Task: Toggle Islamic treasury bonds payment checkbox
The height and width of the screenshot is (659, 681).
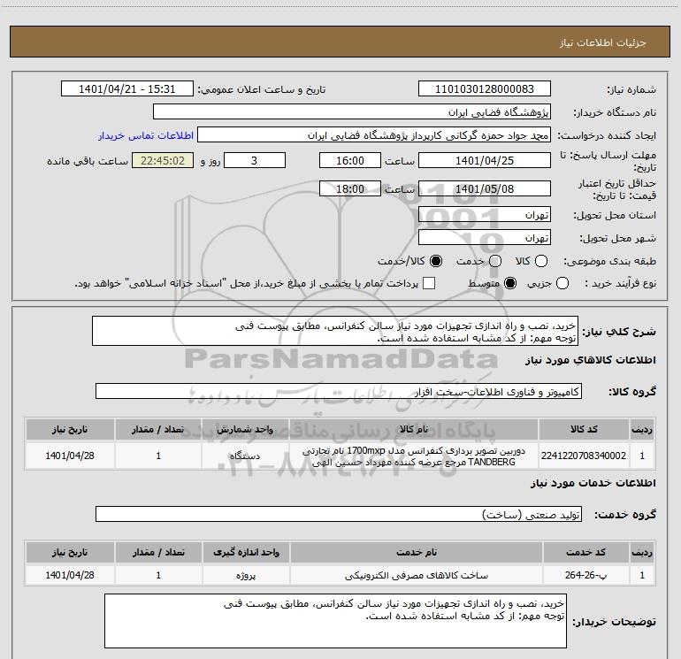Action: point(429,284)
